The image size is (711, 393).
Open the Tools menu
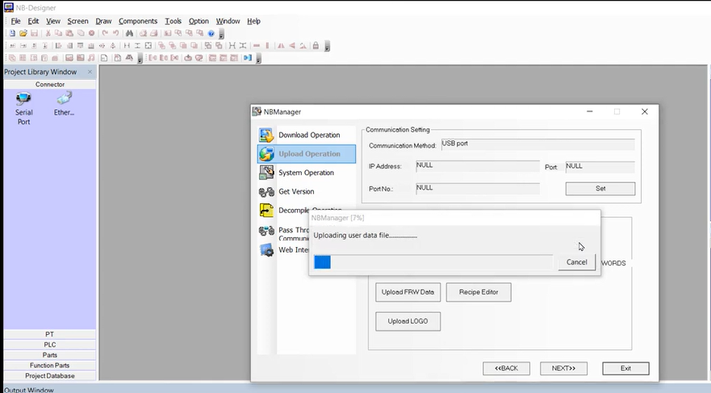pyautogui.click(x=173, y=21)
